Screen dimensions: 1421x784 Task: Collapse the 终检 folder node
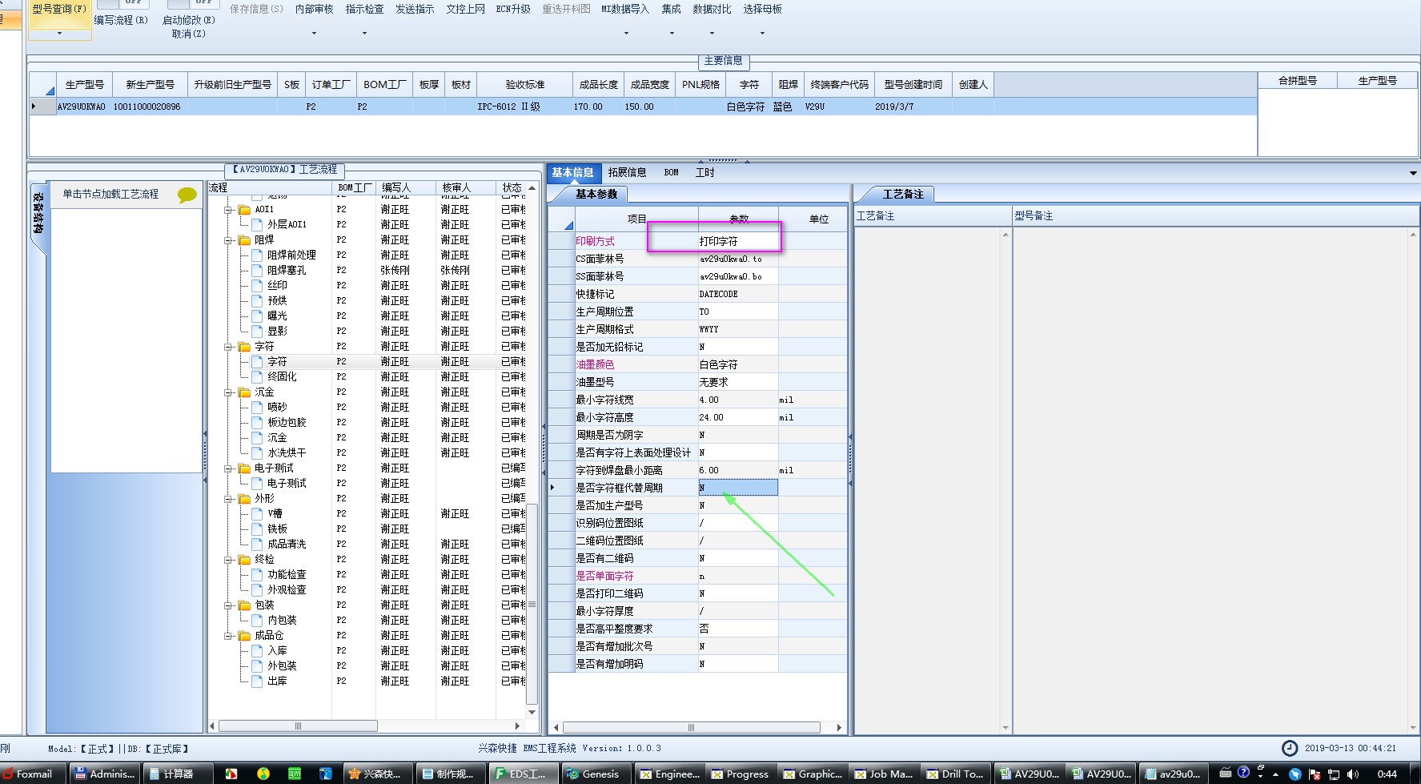[229, 560]
